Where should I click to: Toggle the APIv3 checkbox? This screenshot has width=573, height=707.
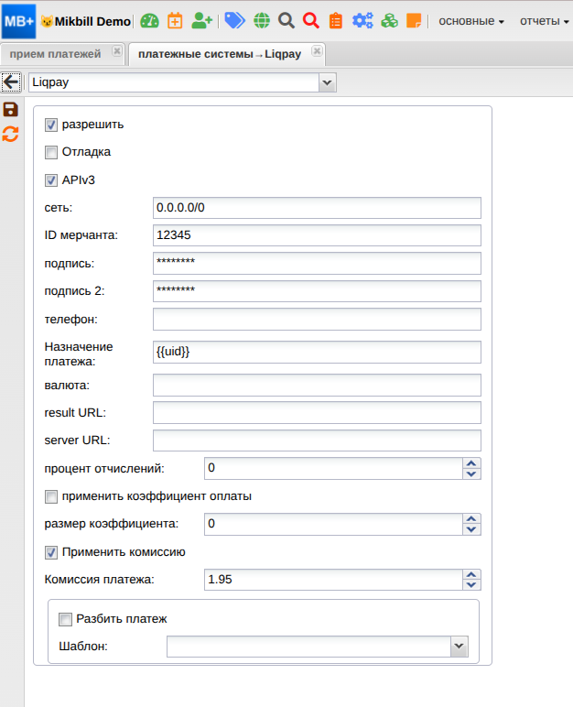coord(51,180)
